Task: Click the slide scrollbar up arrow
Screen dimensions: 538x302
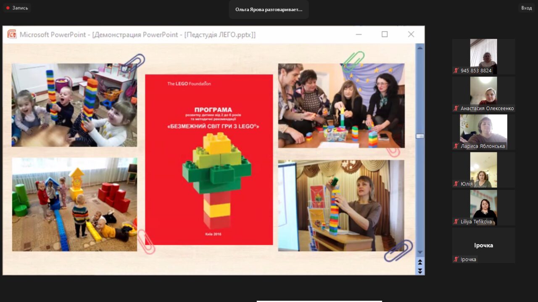Action: [420, 47]
